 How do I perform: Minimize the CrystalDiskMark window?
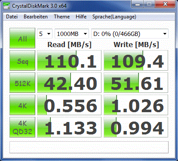[x=138, y=4]
